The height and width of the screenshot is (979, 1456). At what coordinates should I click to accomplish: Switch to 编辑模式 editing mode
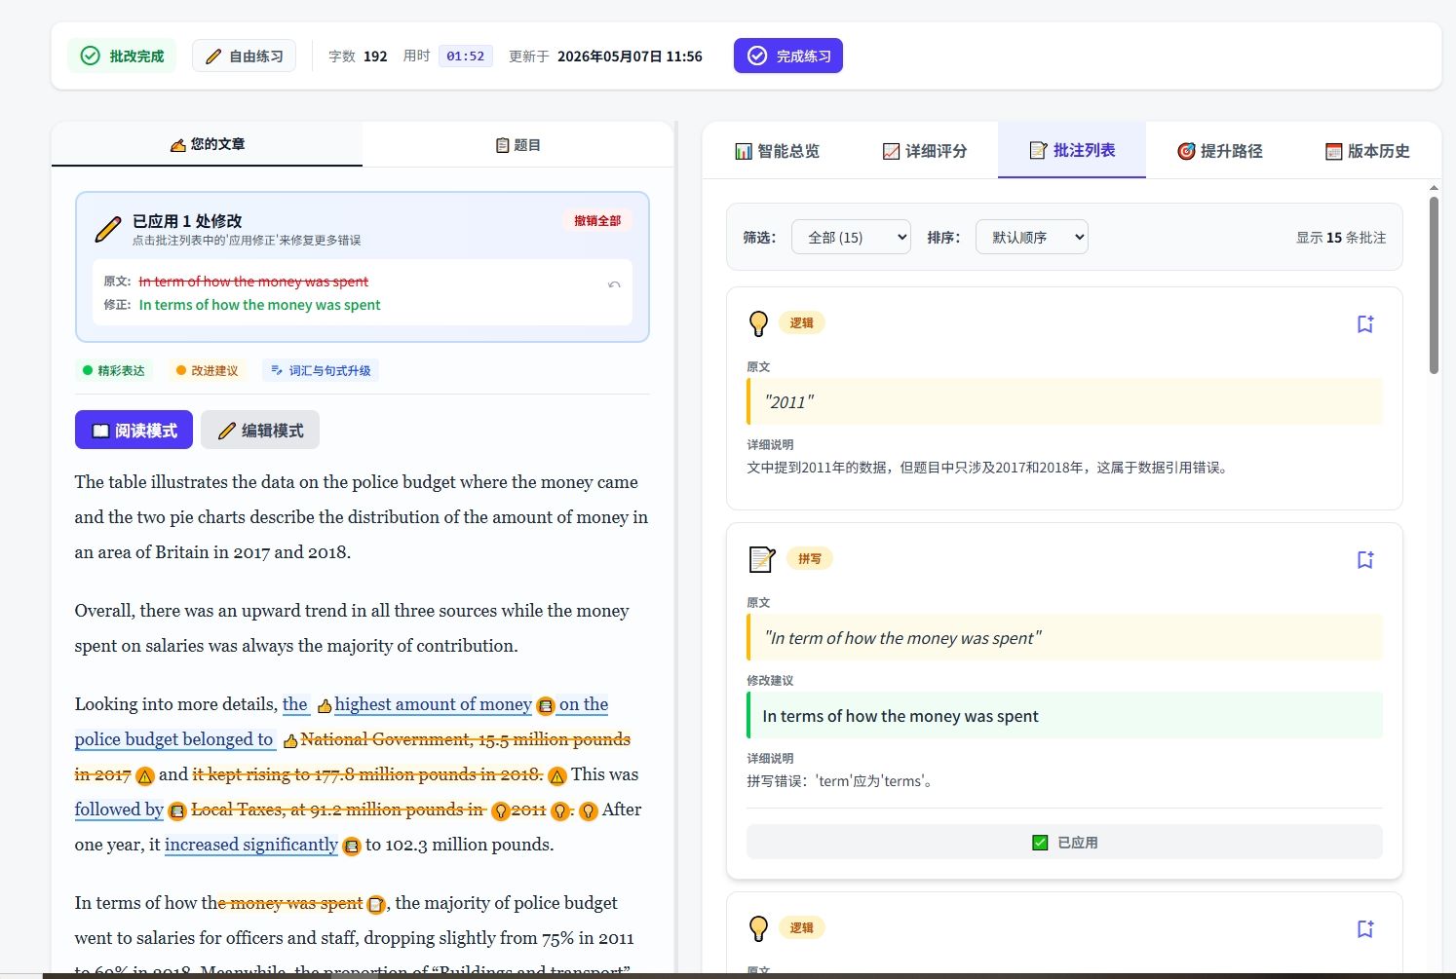260,431
